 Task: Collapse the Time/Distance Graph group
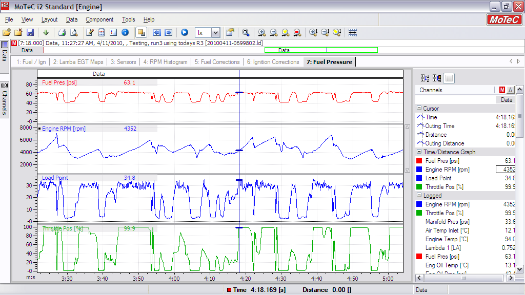point(419,152)
